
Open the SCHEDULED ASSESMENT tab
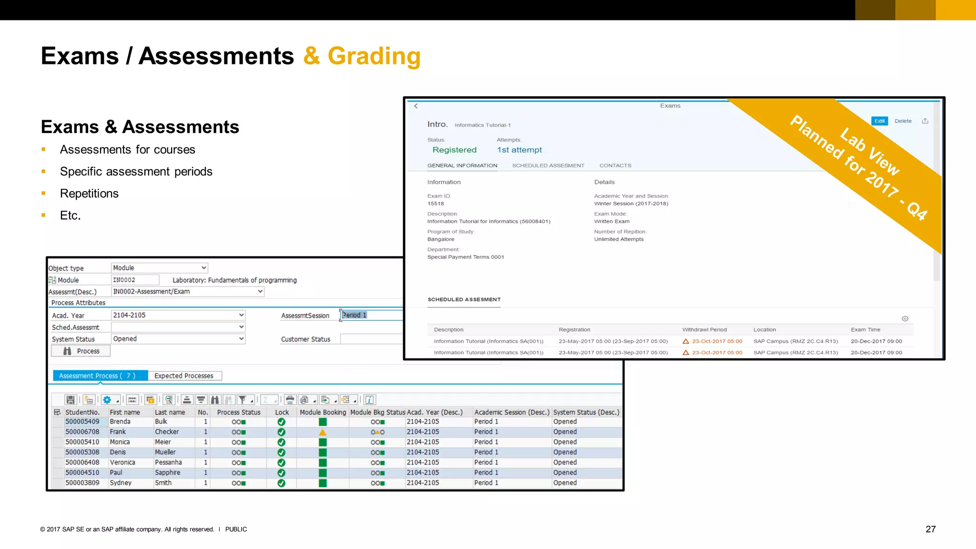tap(548, 165)
